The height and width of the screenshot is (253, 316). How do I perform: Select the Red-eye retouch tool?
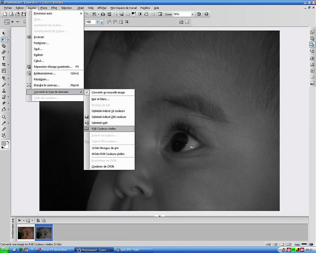pos(4,78)
